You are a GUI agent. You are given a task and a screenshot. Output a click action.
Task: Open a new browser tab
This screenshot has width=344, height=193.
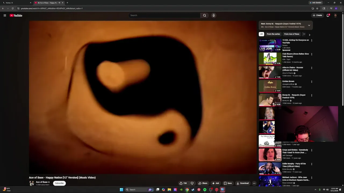pos(67,3)
